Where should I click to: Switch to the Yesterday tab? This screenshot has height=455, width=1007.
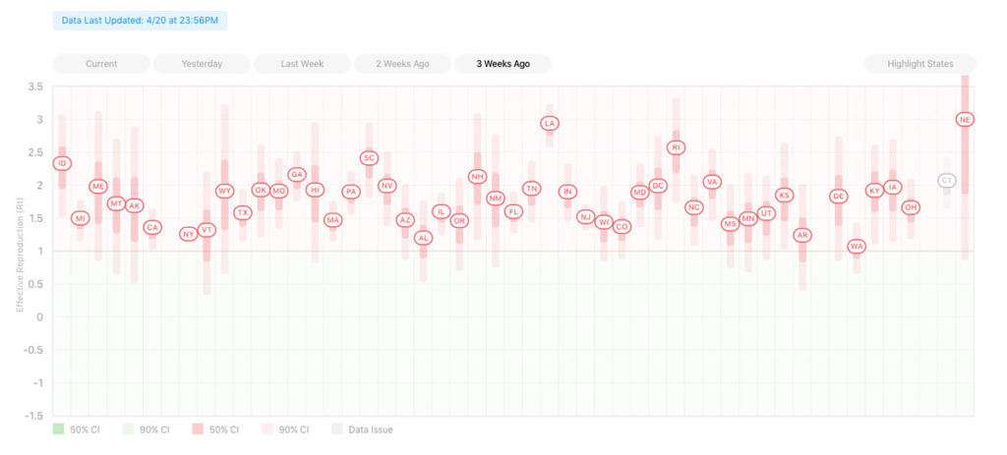coord(202,64)
